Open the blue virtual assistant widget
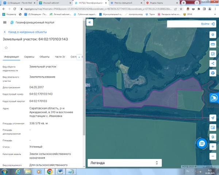The image size is (219, 175). point(214,98)
